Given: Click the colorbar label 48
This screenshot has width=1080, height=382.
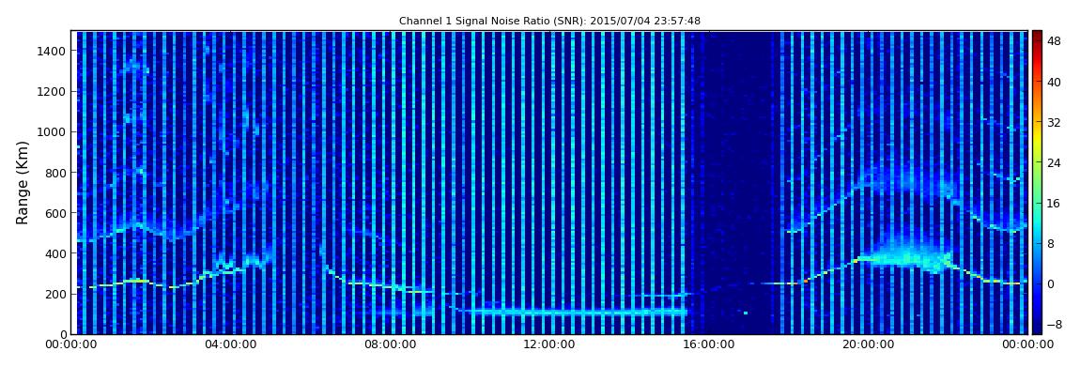Looking at the screenshot, I should coord(1054,41).
